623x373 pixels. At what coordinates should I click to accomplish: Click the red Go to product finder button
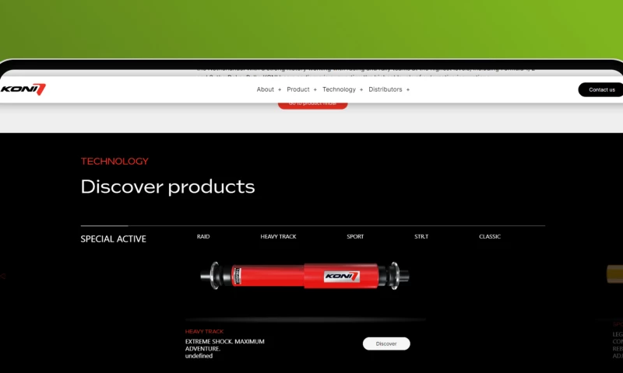(x=313, y=105)
